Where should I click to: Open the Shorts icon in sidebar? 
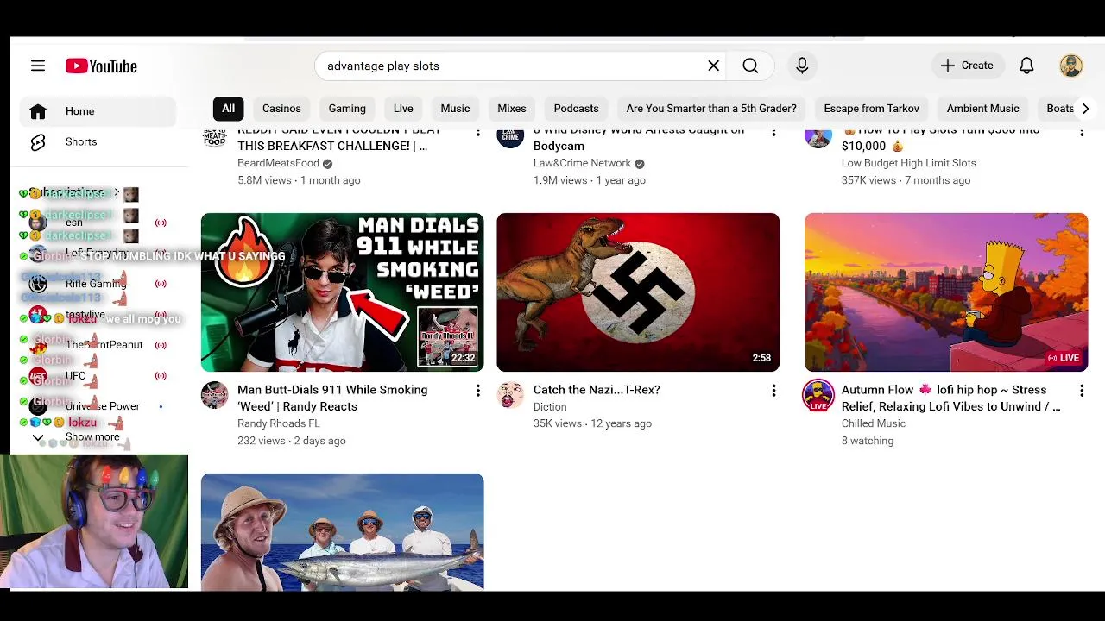[x=38, y=141]
